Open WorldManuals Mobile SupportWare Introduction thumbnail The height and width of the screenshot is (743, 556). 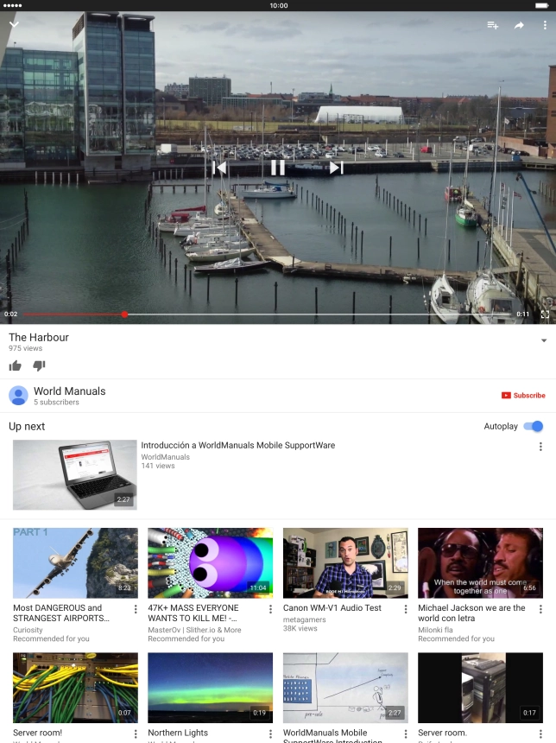pos(345,688)
